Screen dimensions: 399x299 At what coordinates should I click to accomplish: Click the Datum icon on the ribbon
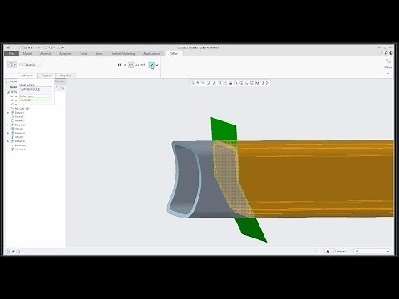[388, 61]
